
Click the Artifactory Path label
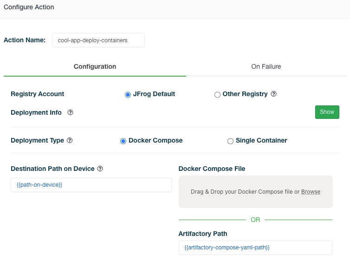click(x=202, y=234)
